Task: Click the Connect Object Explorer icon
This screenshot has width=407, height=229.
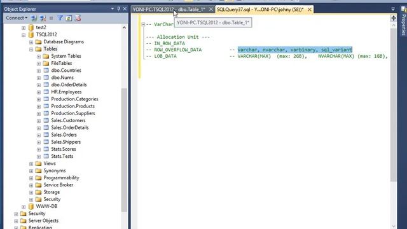Action: pos(34,18)
